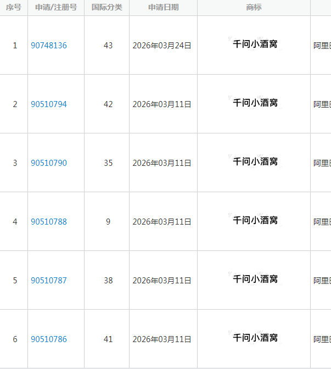Open registration number 90510788 link

coord(49,222)
